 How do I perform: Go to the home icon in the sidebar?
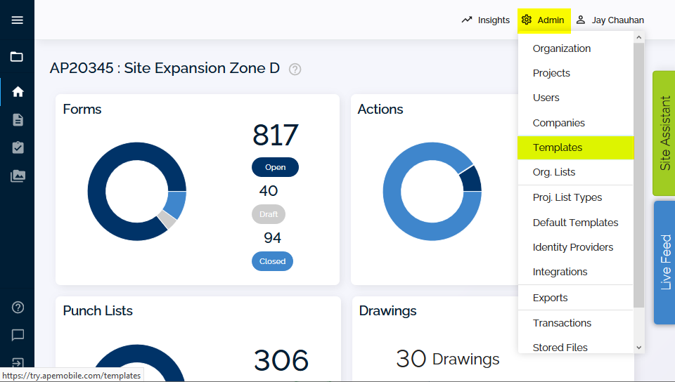click(x=18, y=91)
